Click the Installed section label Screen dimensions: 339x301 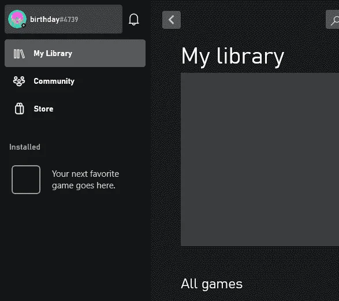pos(25,147)
